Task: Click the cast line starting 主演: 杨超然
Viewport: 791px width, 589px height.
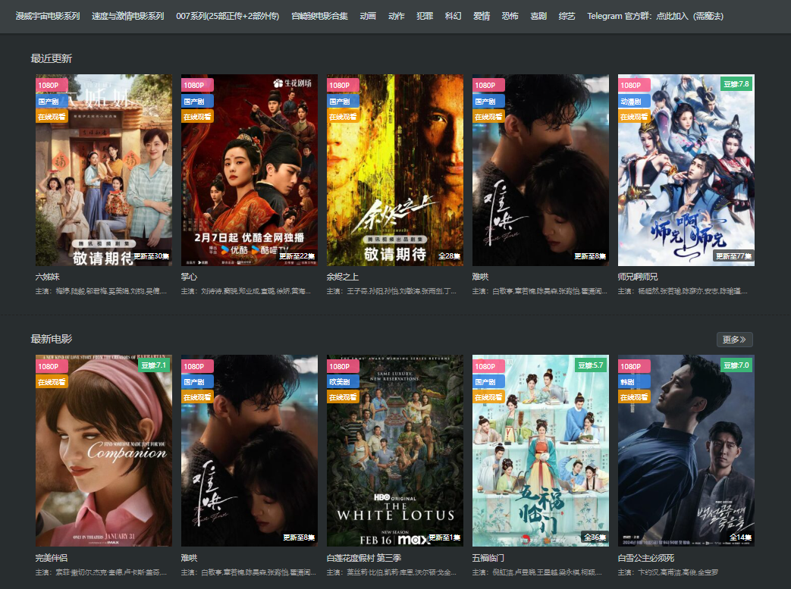Action: [x=683, y=291]
